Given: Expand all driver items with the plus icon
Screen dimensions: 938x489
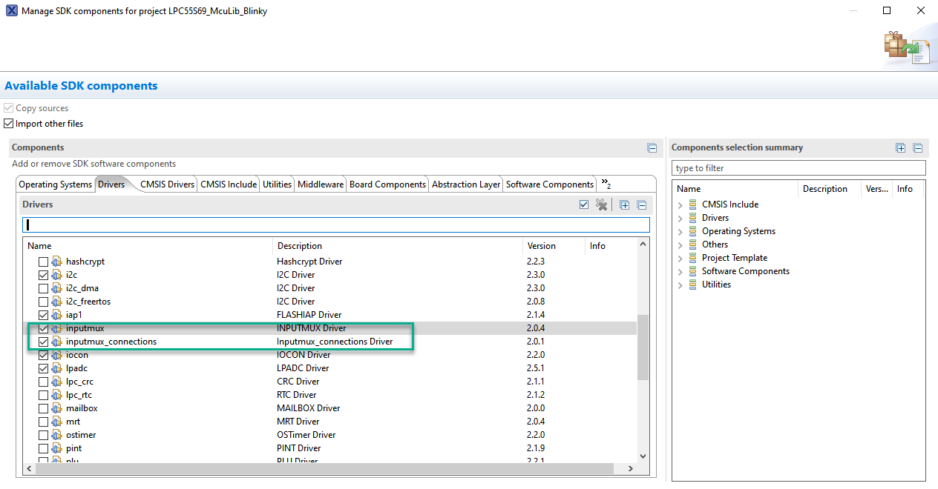Looking at the screenshot, I should [x=624, y=204].
